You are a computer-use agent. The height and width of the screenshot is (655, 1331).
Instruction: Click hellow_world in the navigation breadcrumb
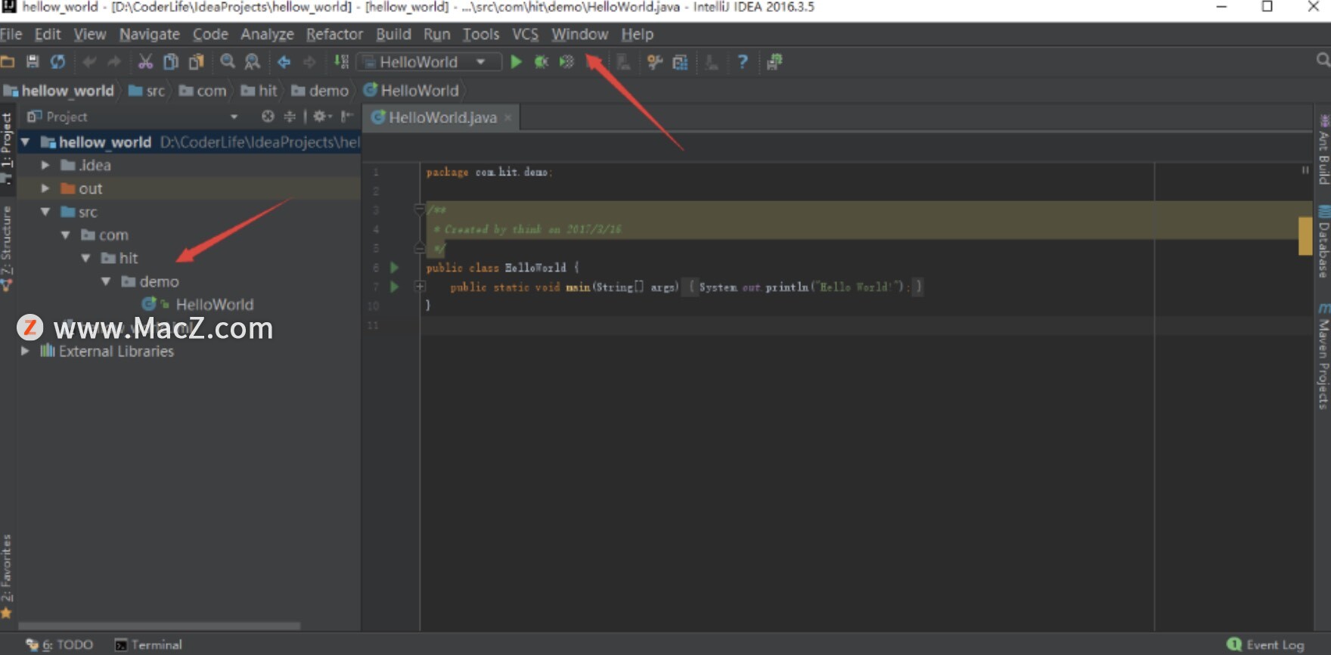(59, 91)
